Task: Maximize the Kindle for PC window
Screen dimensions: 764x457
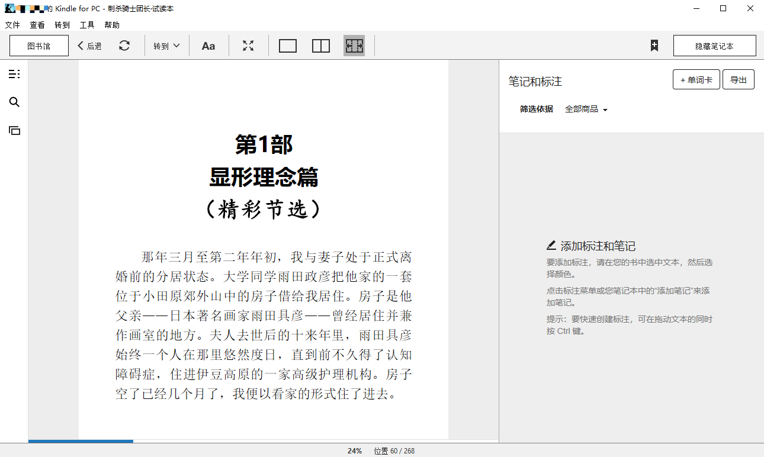Action: (723, 8)
